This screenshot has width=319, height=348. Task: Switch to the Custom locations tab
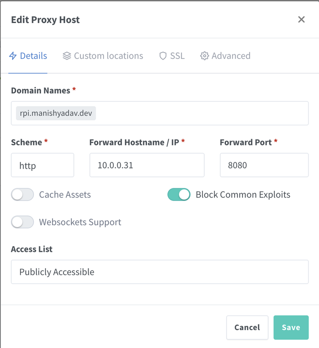coord(103,56)
